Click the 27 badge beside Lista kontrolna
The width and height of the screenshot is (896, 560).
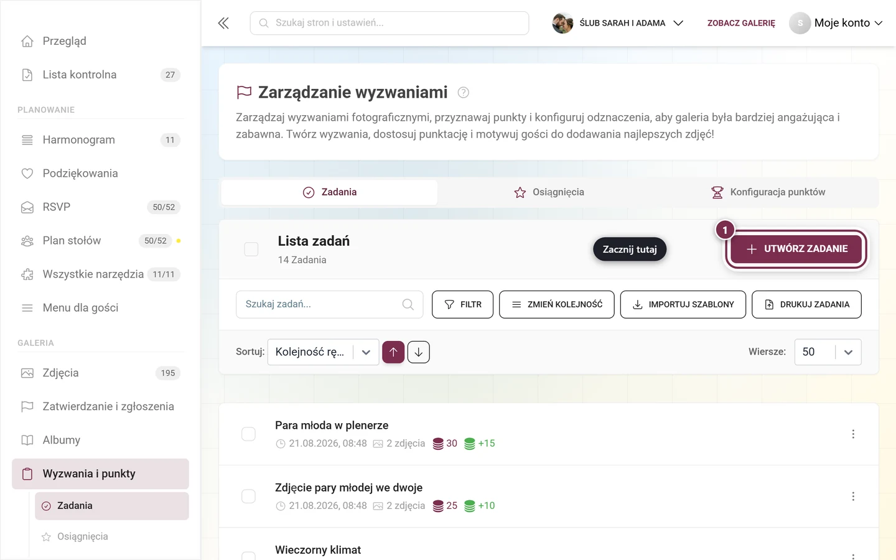[170, 75]
